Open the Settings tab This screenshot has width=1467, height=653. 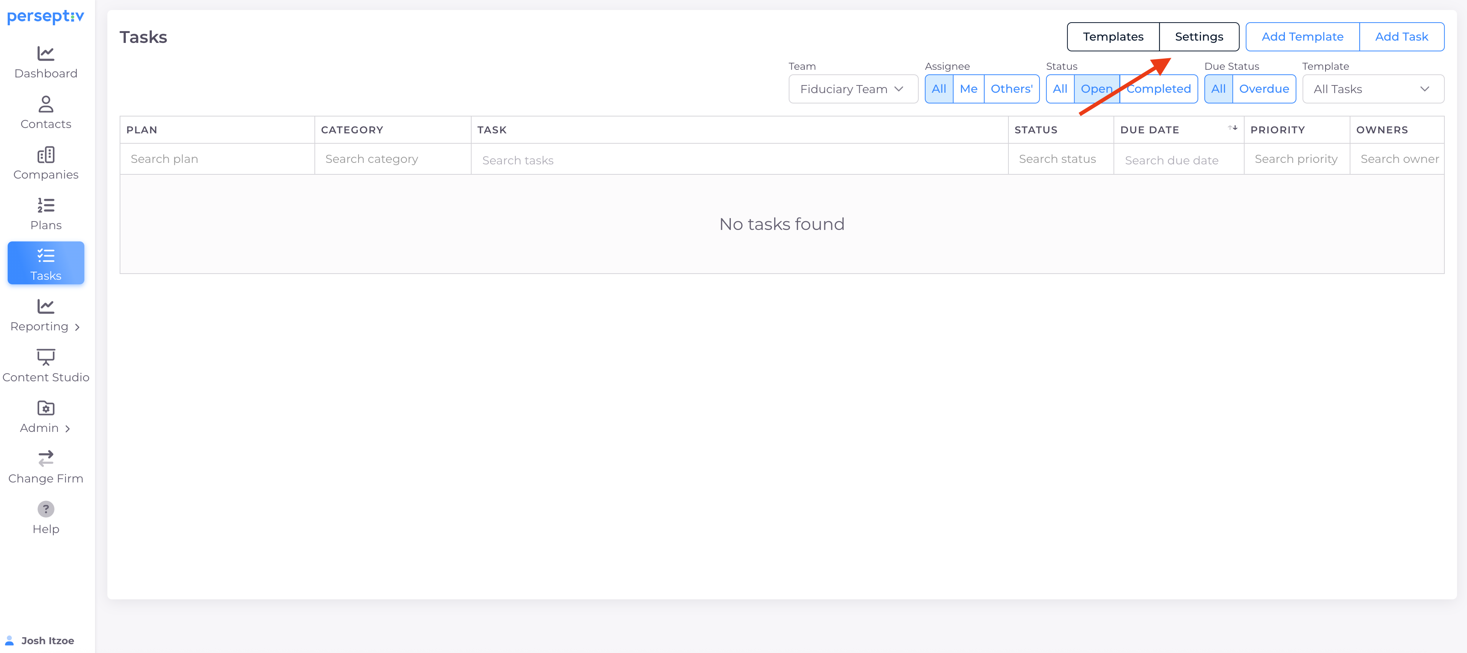(1199, 37)
